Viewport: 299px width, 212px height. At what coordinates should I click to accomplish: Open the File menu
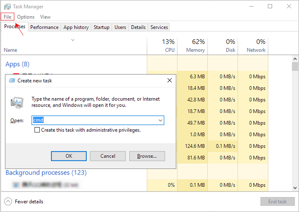point(8,17)
